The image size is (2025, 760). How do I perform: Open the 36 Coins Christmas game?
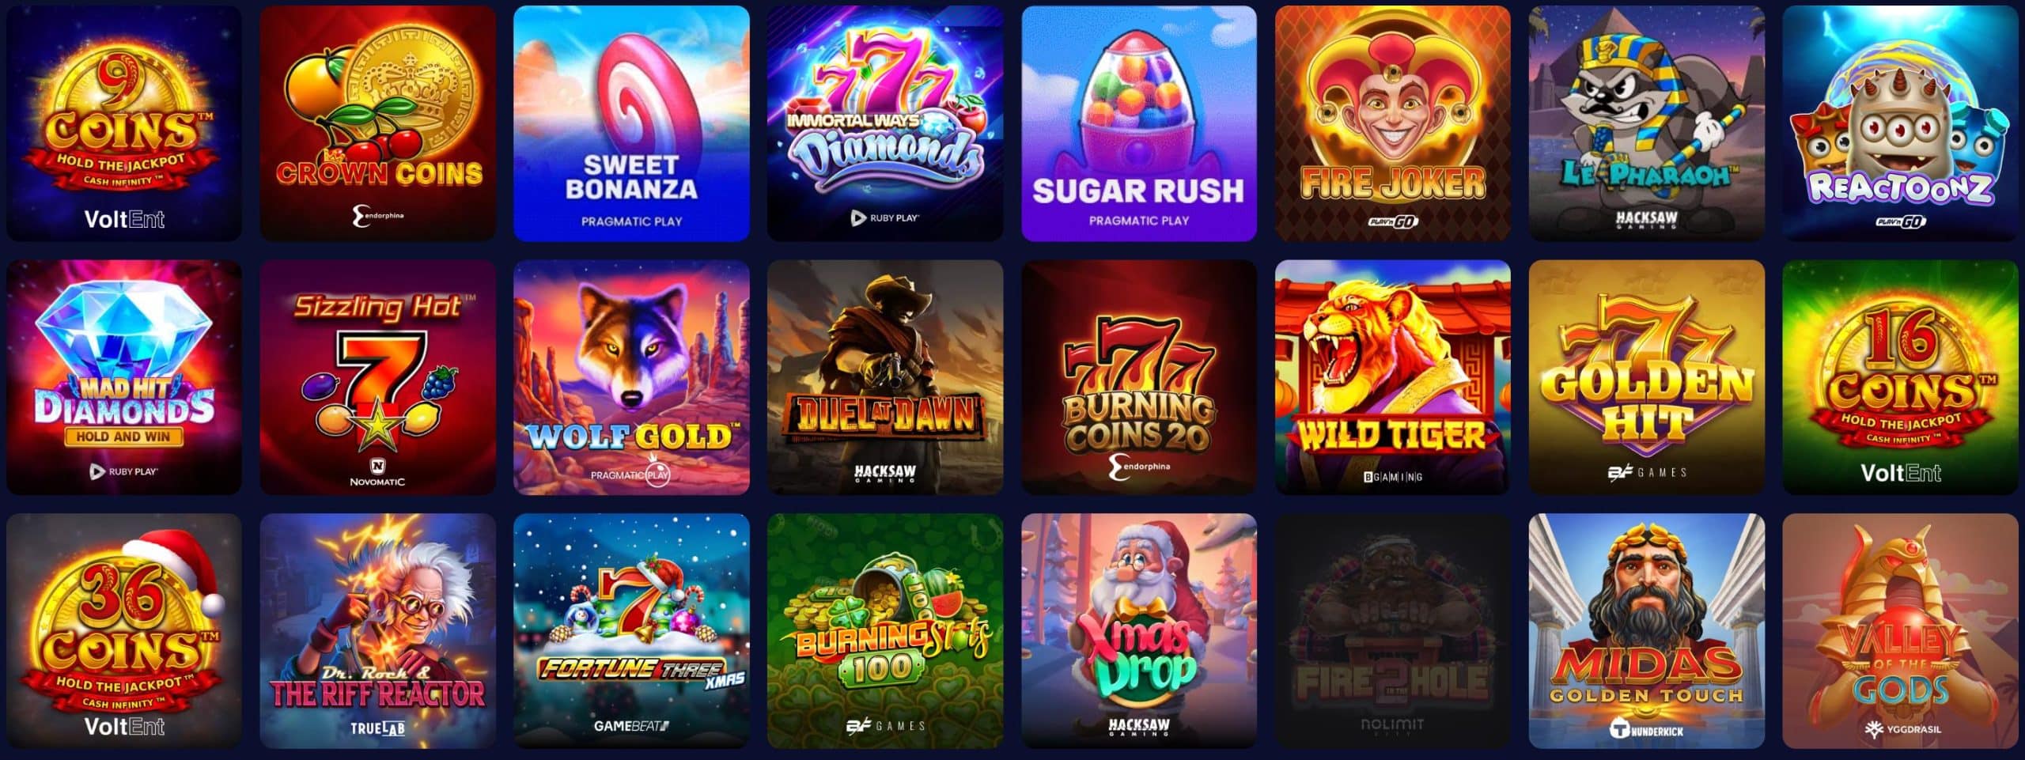(x=124, y=631)
